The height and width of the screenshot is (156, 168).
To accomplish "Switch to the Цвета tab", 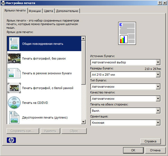I will 48,11.
